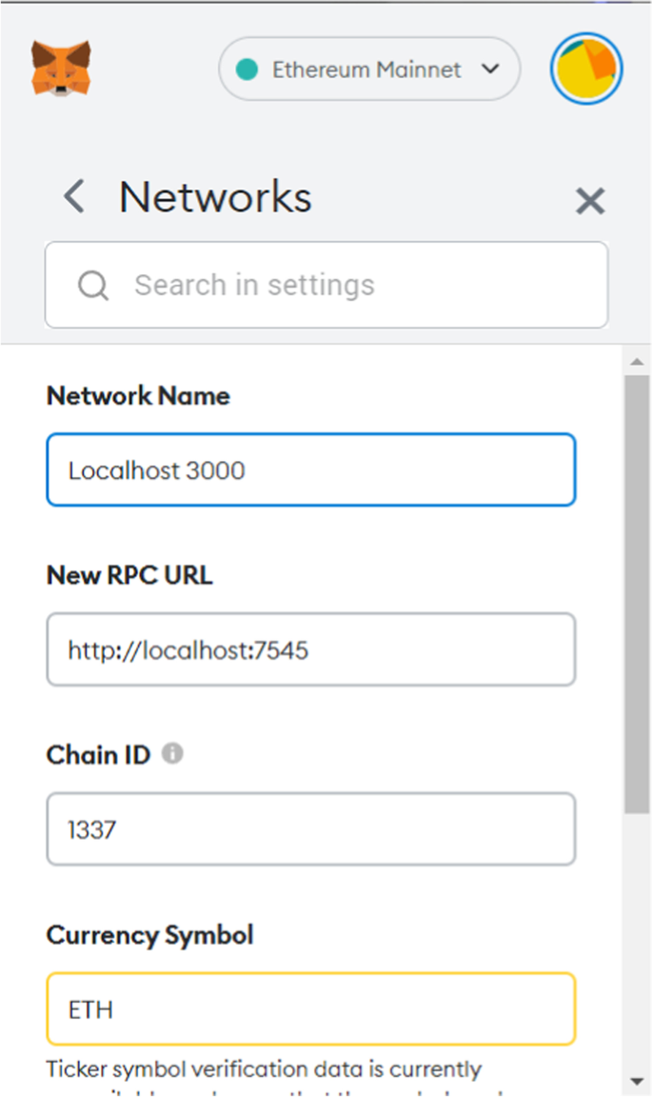The height and width of the screenshot is (1097, 652).
Task: Go back using the left arrow
Action: coord(74,198)
